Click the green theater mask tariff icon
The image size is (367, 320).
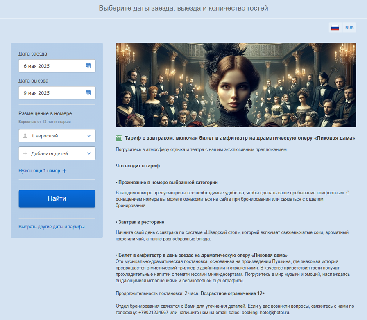click(119, 138)
